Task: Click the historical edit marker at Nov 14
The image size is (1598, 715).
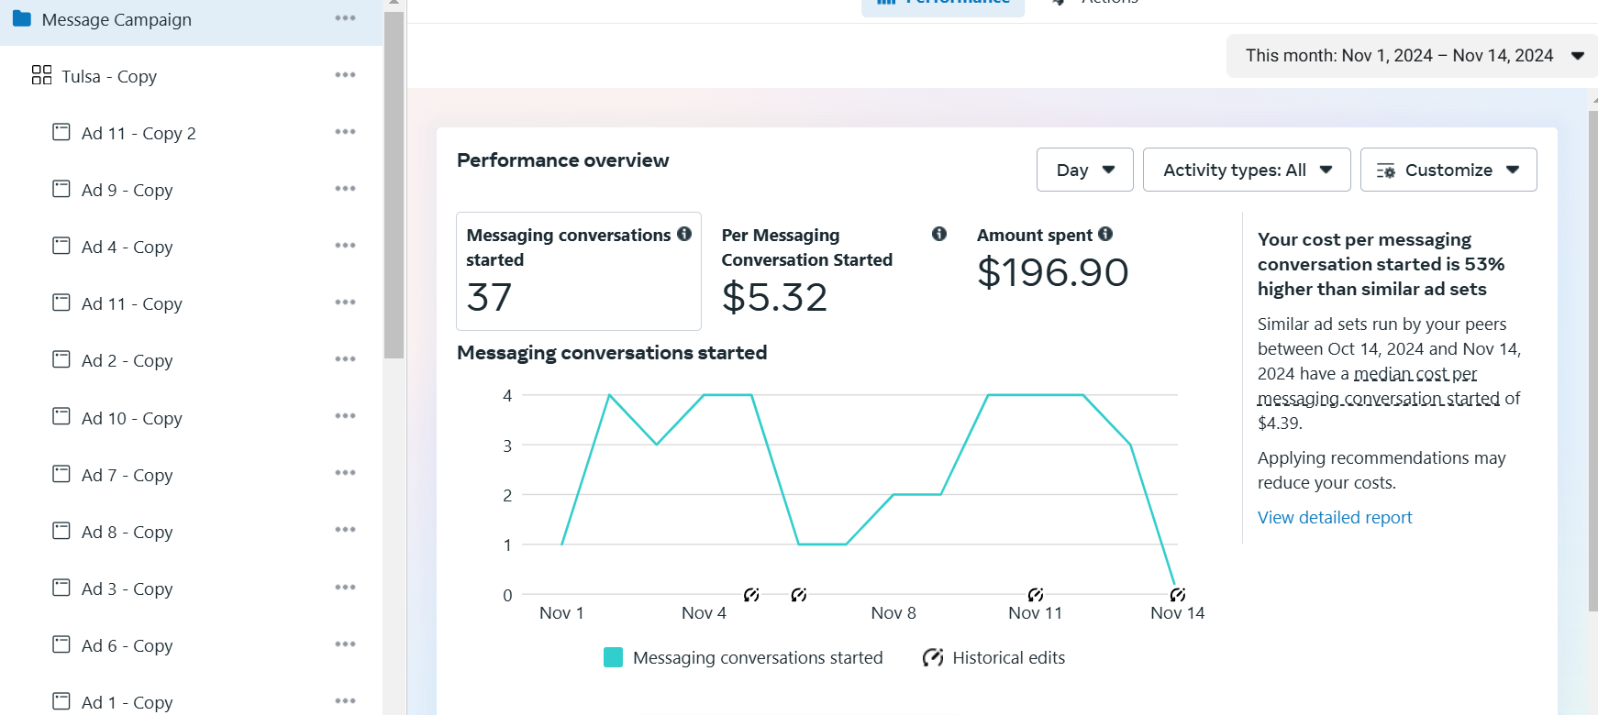Action: pos(1177,595)
